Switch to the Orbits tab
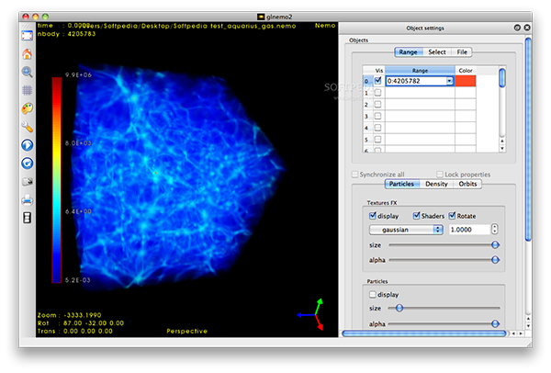This screenshot has width=551, height=373. (467, 184)
